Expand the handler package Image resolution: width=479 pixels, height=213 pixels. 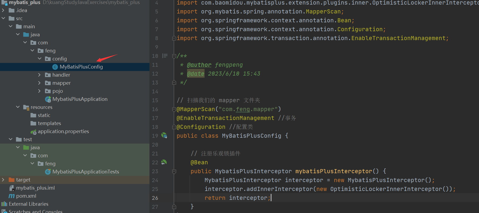(x=39, y=75)
